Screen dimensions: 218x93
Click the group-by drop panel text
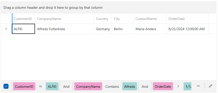click(53, 8)
